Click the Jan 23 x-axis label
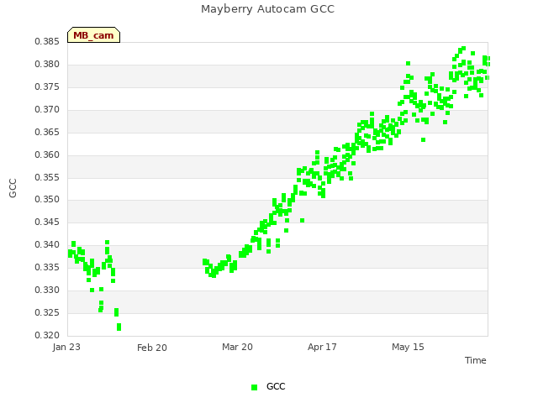The width and height of the screenshot is (538, 403). pyautogui.click(x=66, y=347)
